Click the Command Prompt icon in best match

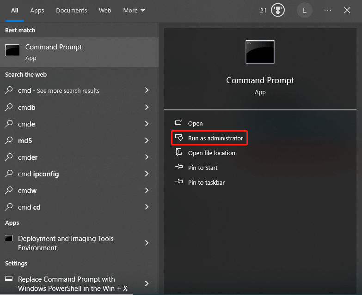coord(12,50)
